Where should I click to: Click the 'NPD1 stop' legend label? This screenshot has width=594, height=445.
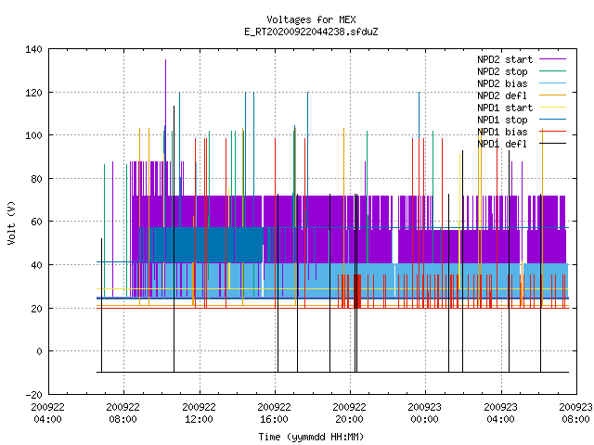[x=502, y=120]
